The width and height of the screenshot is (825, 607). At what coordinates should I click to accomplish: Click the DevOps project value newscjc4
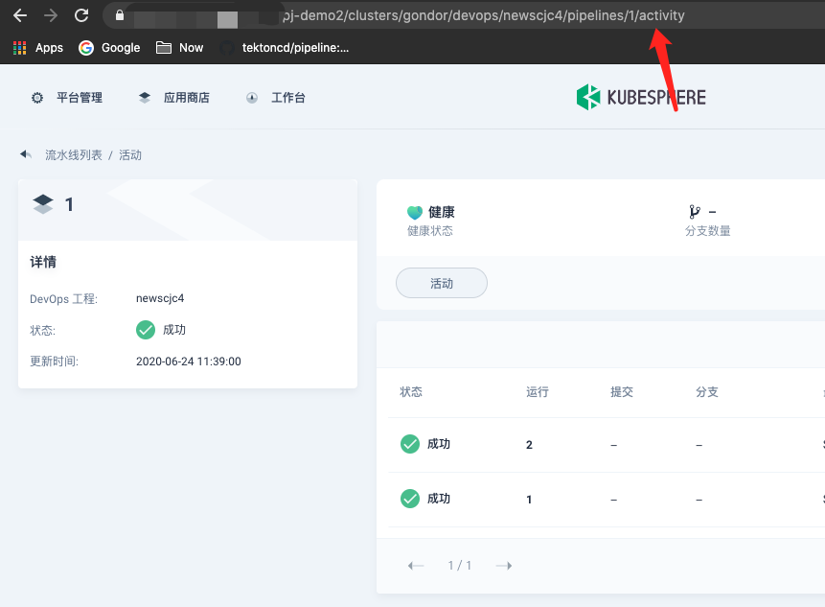click(160, 298)
